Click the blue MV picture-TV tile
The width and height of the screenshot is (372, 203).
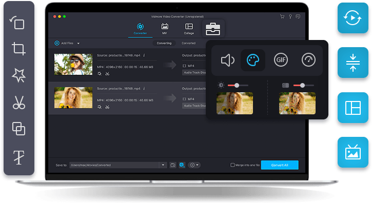353,152
